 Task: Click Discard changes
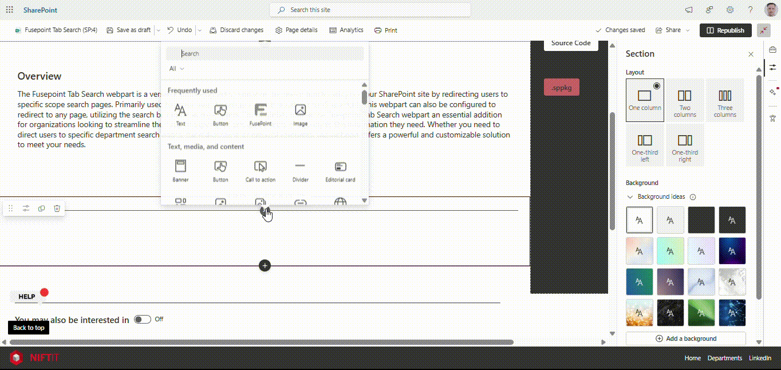coord(236,30)
